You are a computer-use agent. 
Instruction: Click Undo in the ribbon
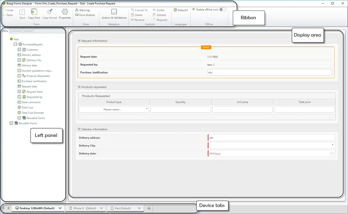click(8, 10)
